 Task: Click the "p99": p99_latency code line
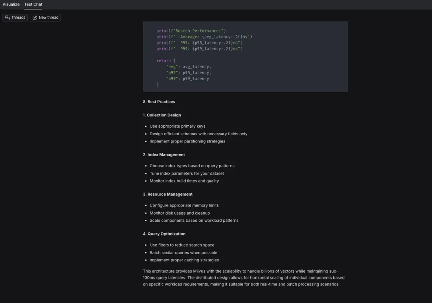[x=187, y=79]
